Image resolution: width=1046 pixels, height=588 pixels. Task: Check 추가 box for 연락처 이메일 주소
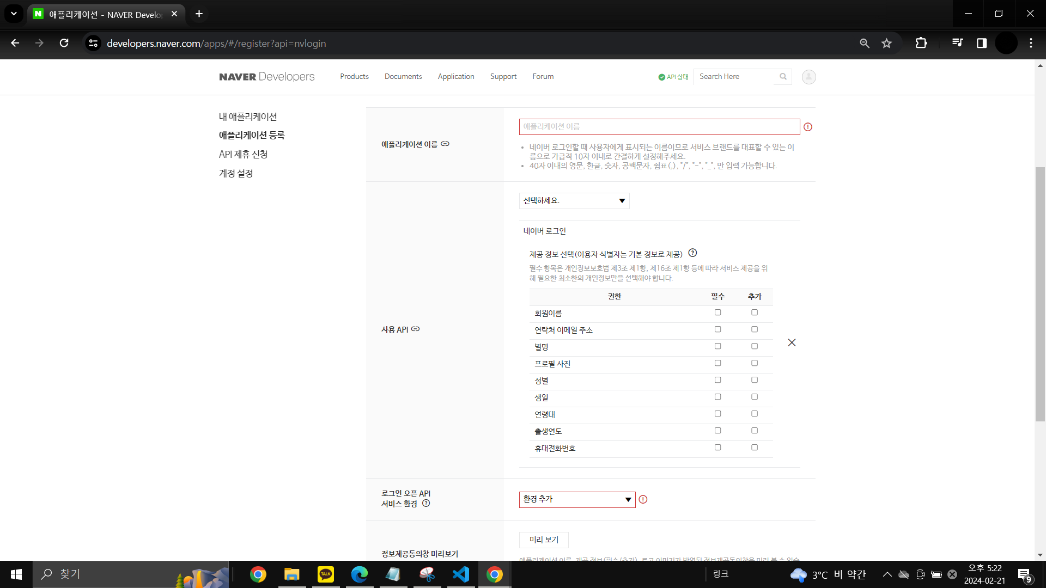pos(755,329)
